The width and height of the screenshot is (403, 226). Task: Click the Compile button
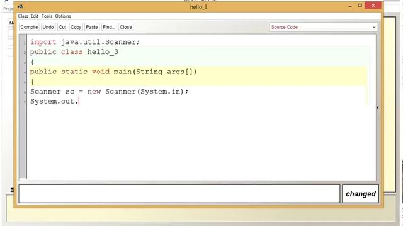pyautogui.click(x=29, y=27)
